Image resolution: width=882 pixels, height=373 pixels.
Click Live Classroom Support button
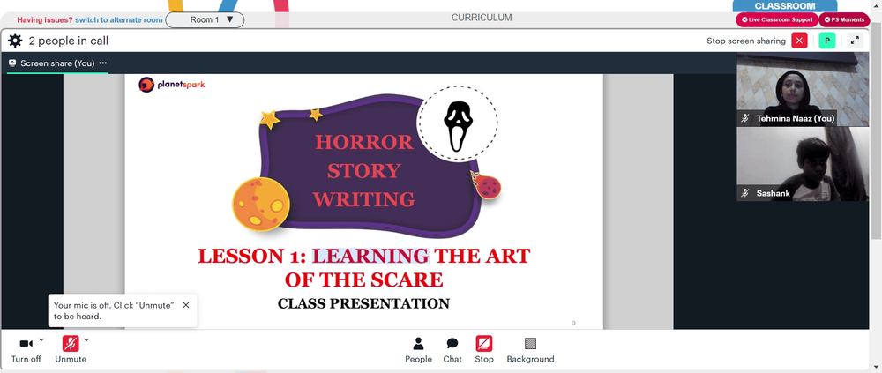777,19
